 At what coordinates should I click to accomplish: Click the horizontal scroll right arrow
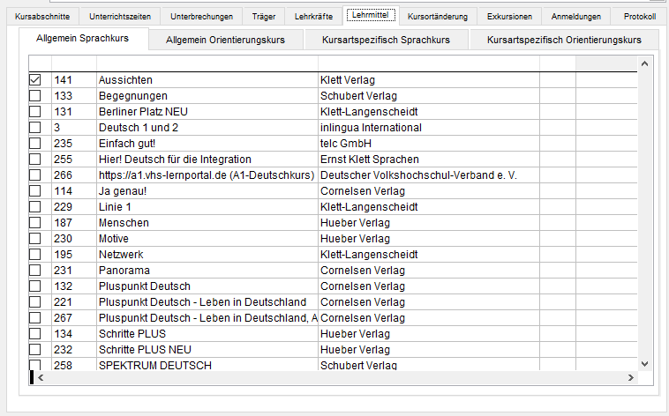click(x=630, y=377)
